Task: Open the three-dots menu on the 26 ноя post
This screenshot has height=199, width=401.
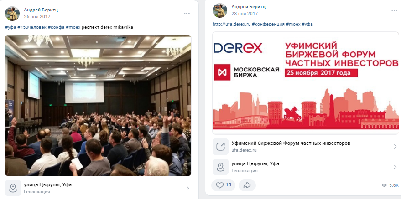Action: point(187,14)
